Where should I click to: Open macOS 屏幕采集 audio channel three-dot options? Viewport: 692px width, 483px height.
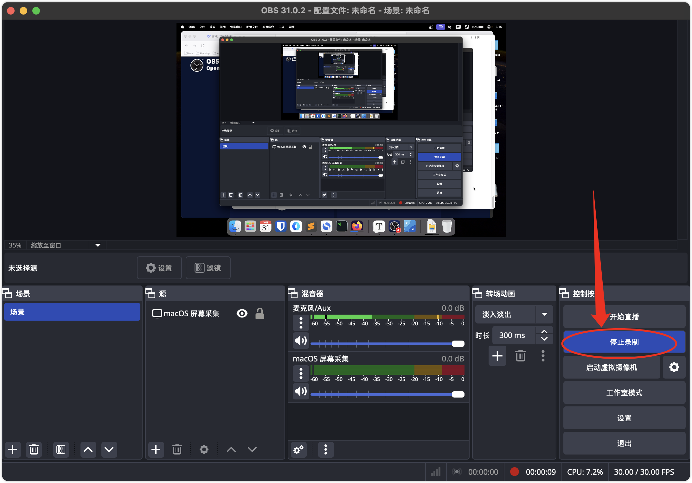(x=301, y=373)
